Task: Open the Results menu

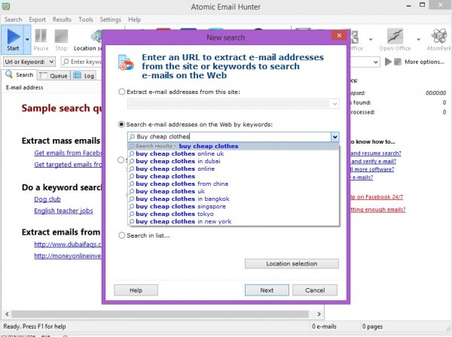Action: tap(62, 20)
